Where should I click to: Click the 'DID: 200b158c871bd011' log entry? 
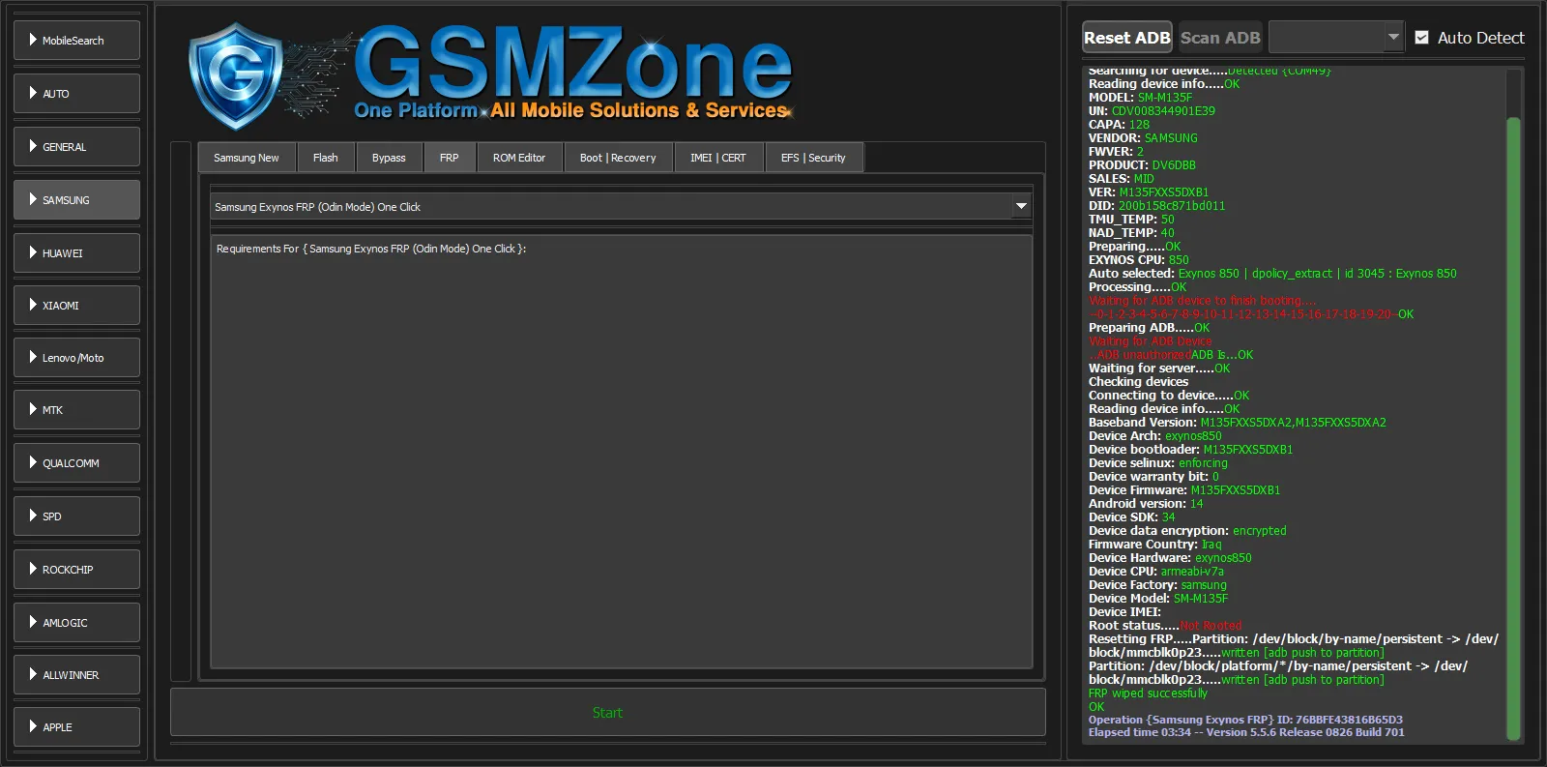tap(1156, 206)
